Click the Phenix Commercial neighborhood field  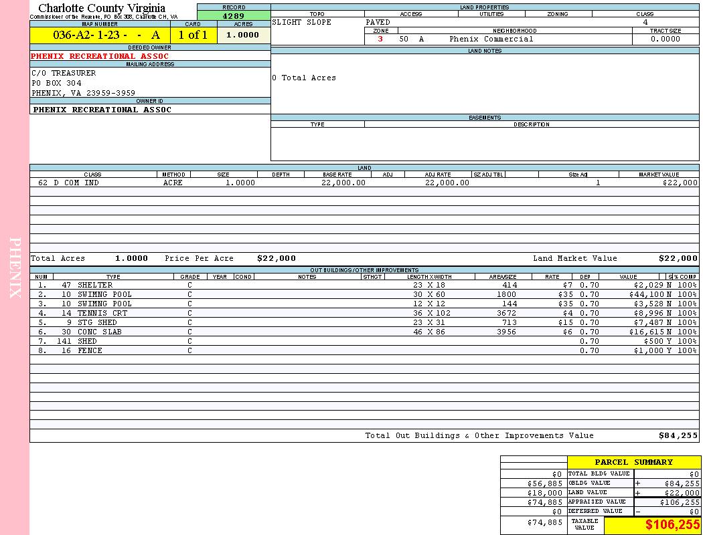click(491, 39)
